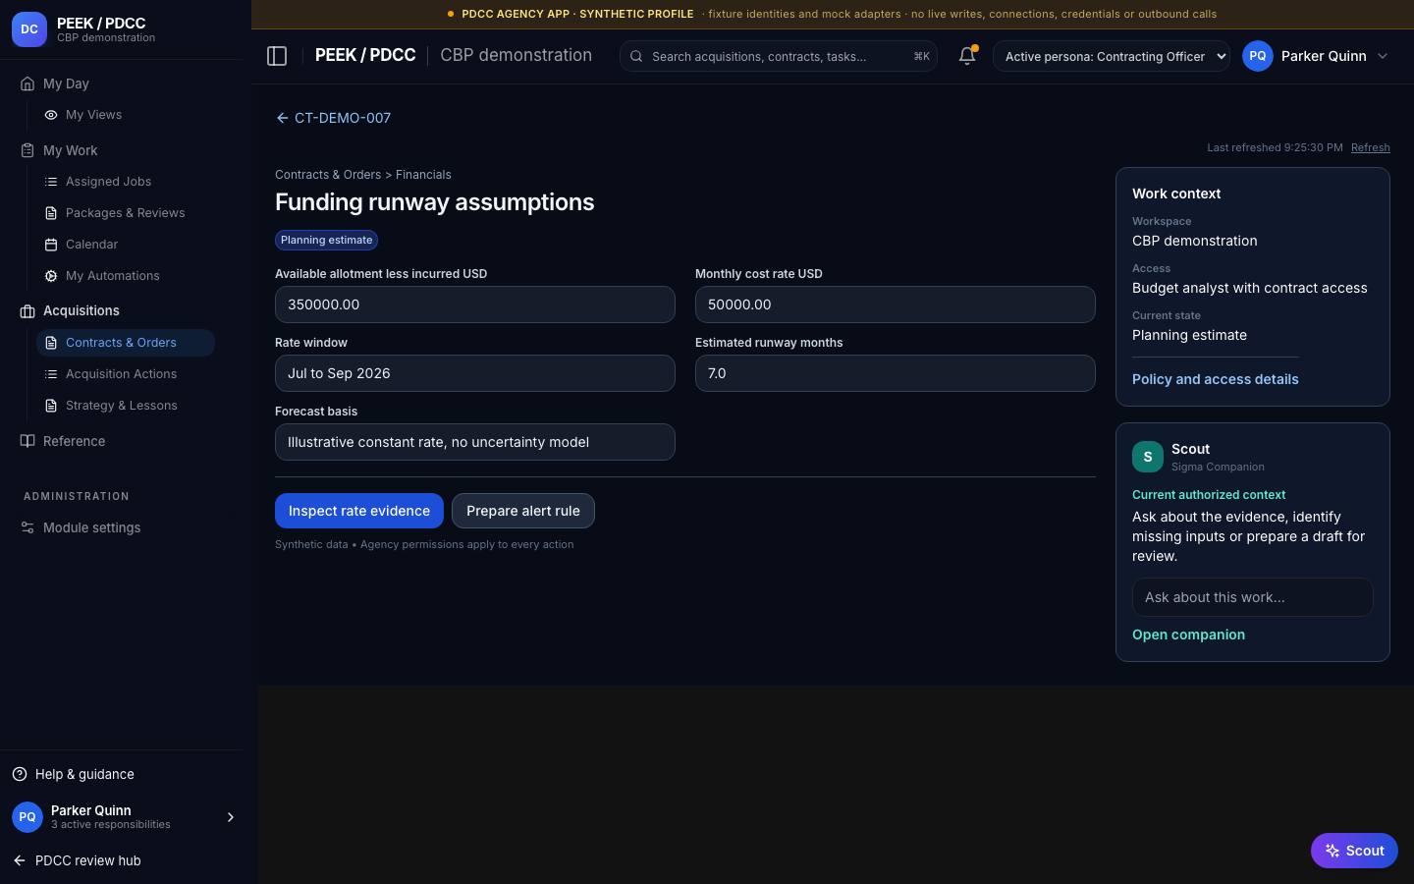Open the Active persona dropdown

click(1112, 56)
